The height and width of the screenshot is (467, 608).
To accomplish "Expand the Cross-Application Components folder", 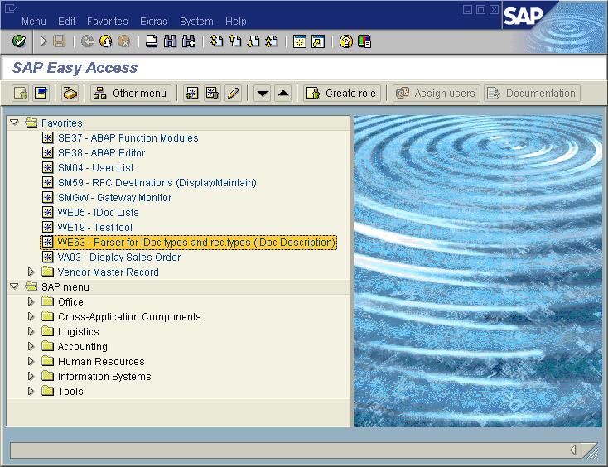I will [31, 316].
